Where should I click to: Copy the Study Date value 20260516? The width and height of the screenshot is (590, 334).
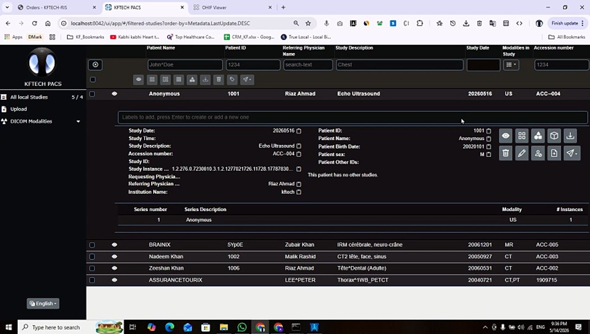[x=299, y=131]
